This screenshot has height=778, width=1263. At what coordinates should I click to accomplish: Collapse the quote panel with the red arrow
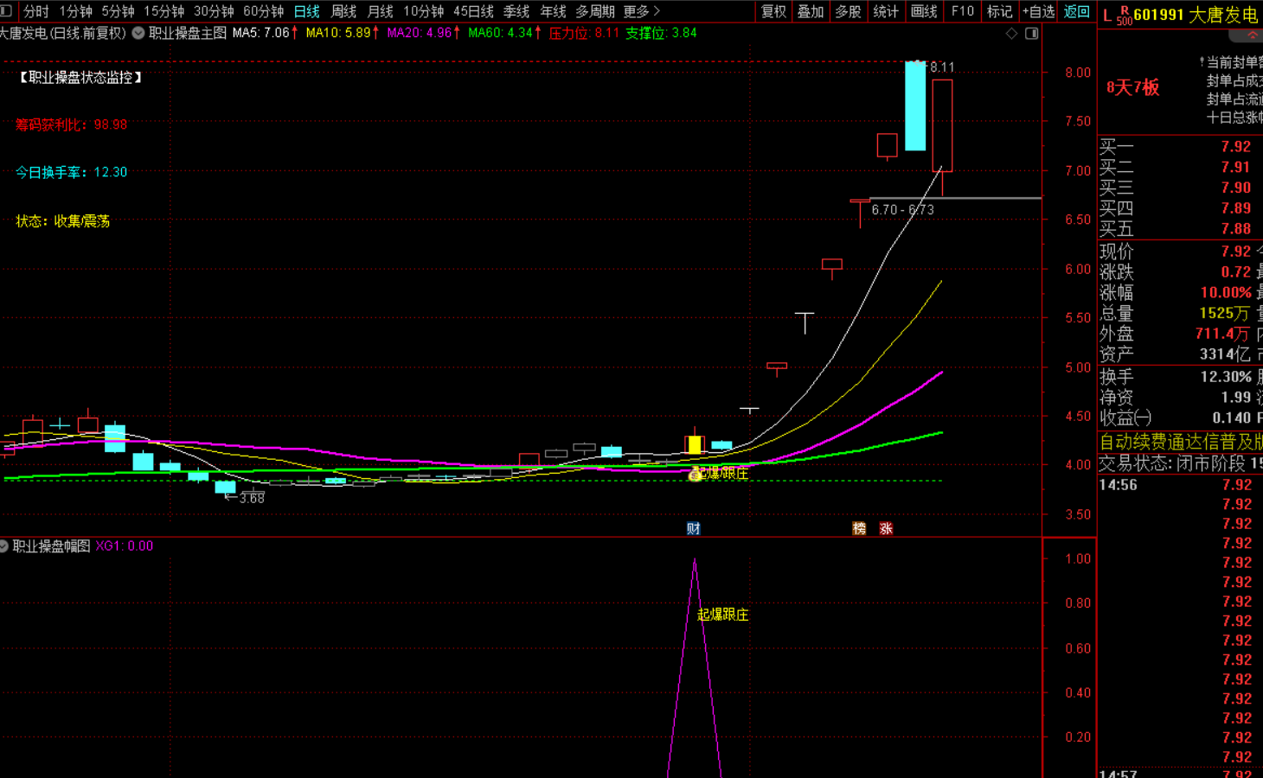tap(1253, 35)
